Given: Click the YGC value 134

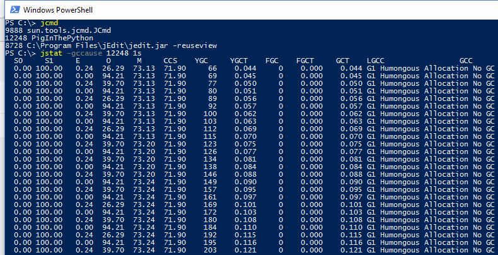Looking at the screenshot, I should [211, 159].
